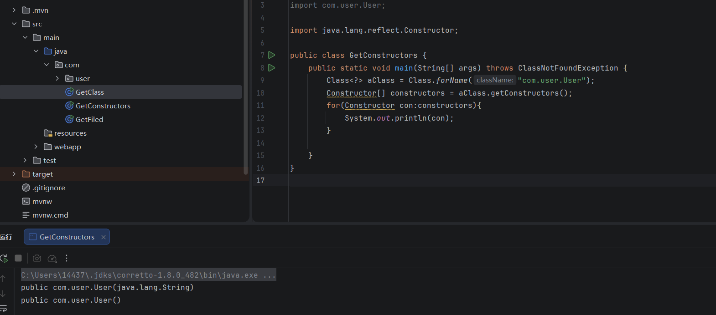Click the .gitignore file icon
The width and height of the screenshot is (716, 315).
click(x=26, y=188)
